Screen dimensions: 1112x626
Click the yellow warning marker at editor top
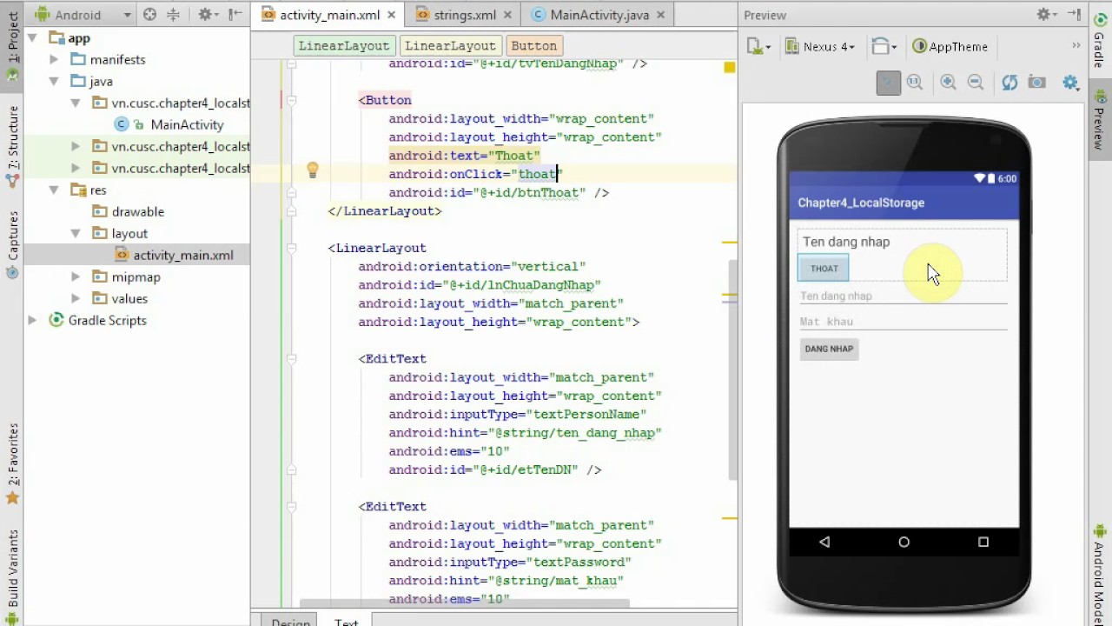(x=729, y=67)
